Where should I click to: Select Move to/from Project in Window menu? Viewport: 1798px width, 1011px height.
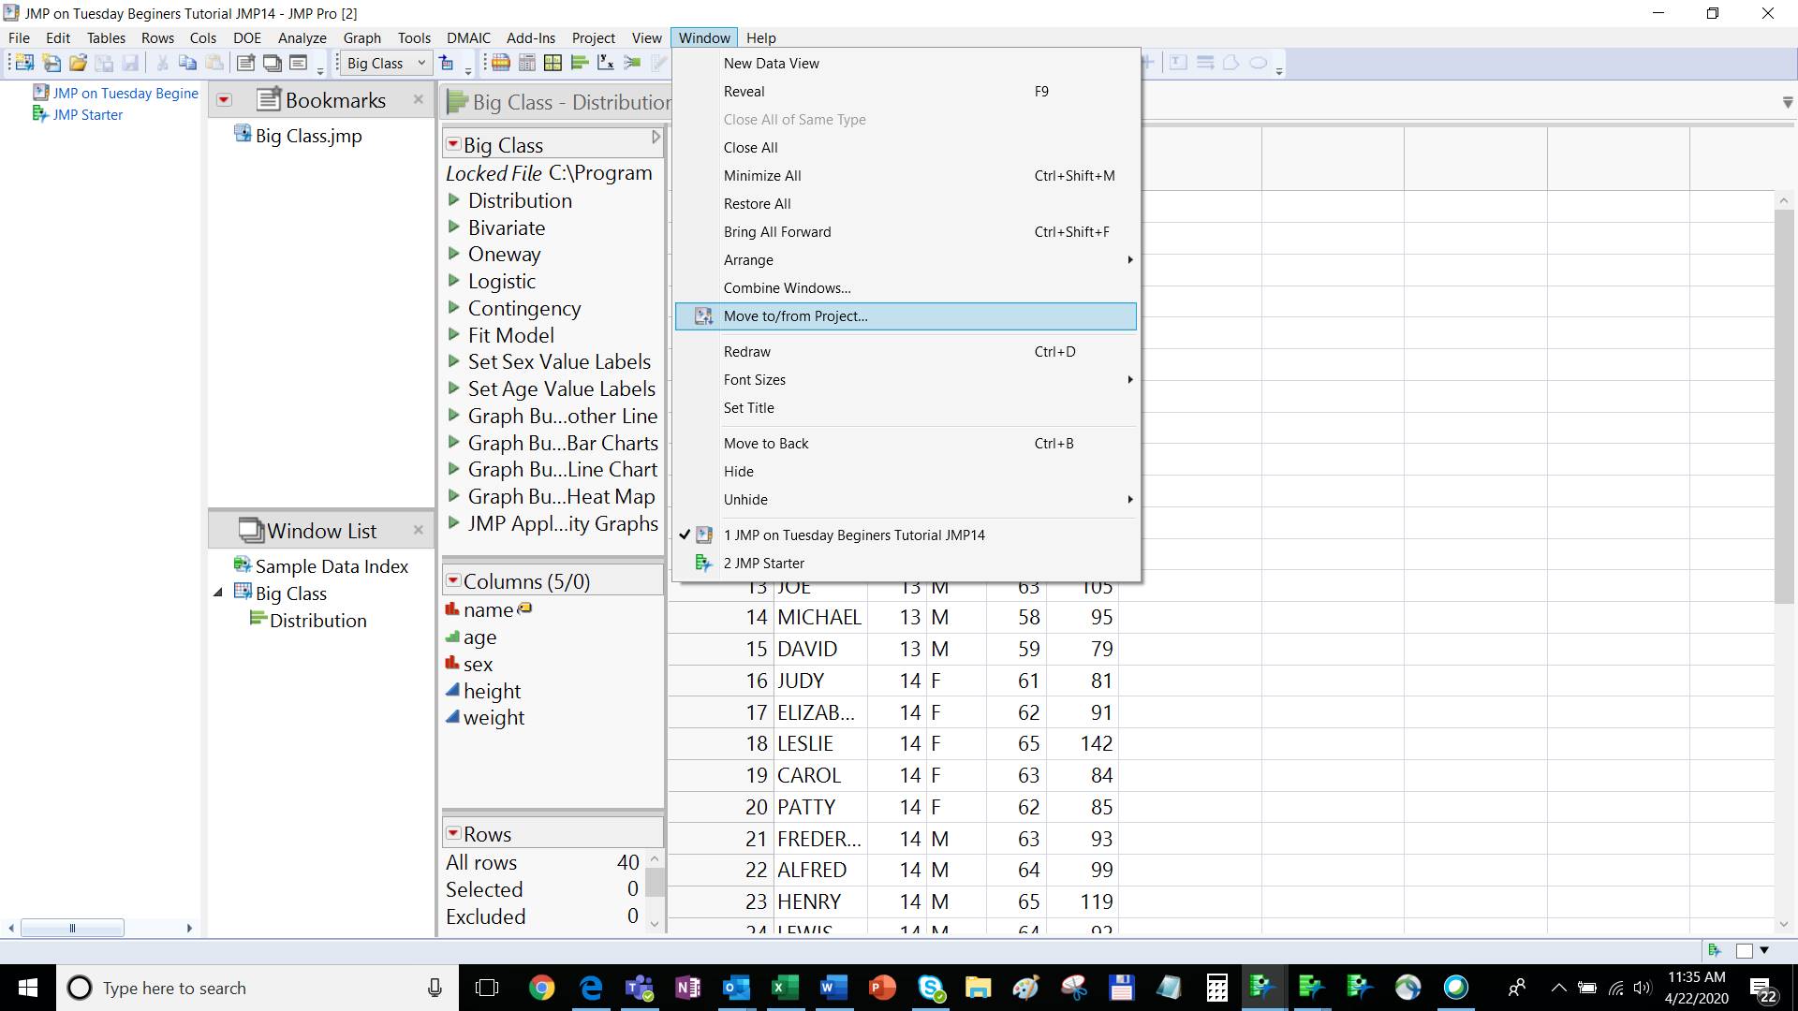(x=795, y=315)
